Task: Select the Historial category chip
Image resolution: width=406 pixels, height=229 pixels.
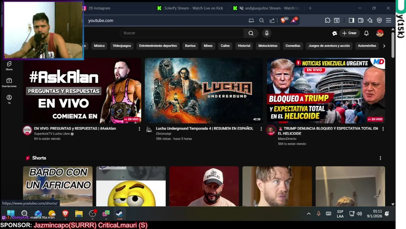Action: (x=244, y=46)
